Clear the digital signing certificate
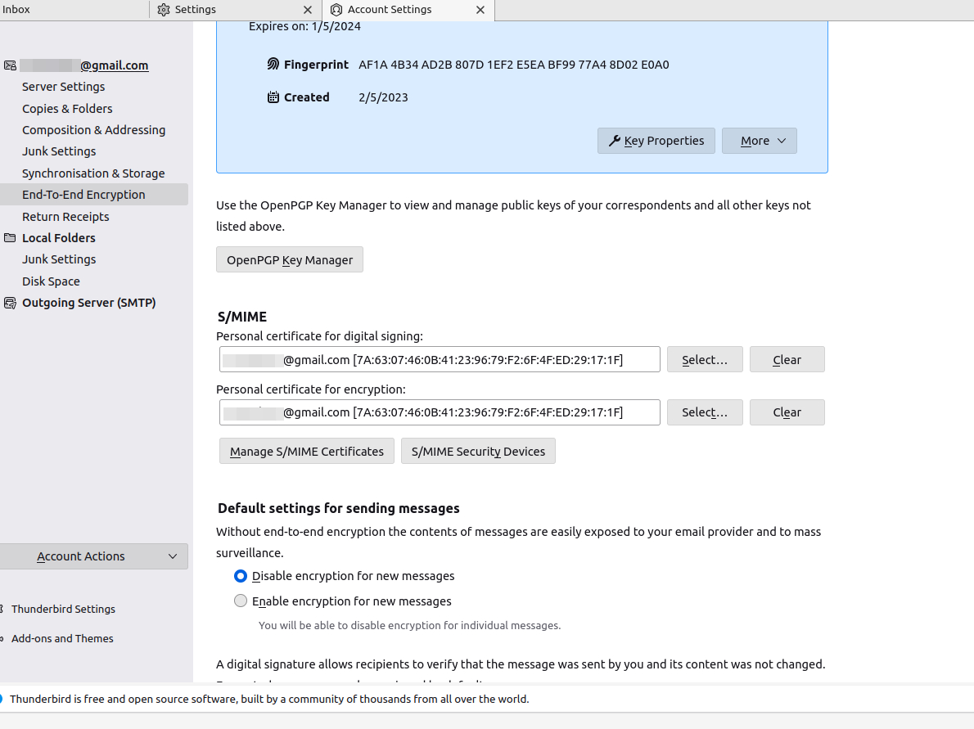 click(787, 359)
